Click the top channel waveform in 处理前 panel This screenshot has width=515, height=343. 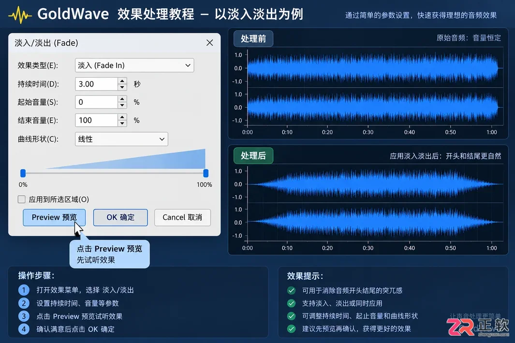(x=373, y=68)
